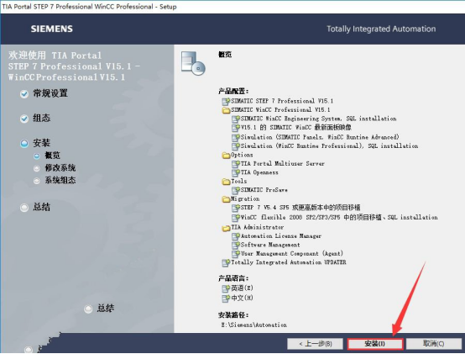Click the Software Management component icon
This screenshot has height=354, width=465.
pyautogui.click(x=236, y=245)
